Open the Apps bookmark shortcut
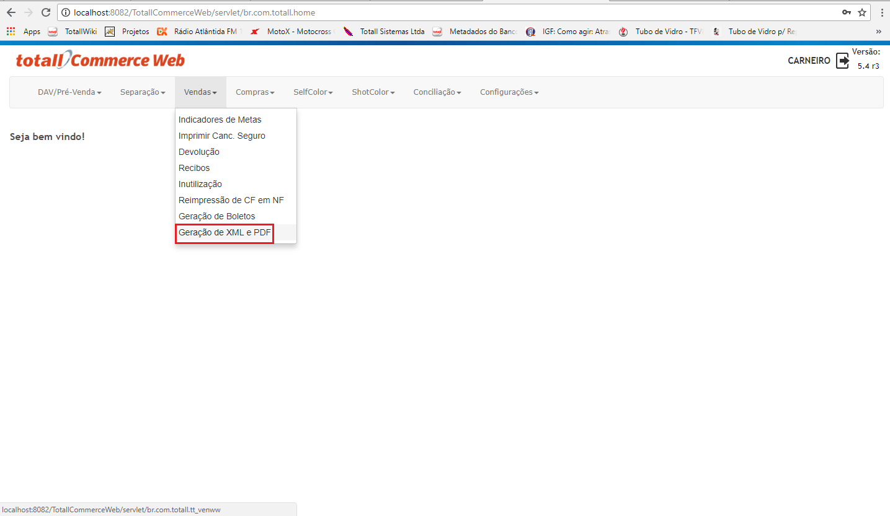The height and width of the screenshot is (516, 890). pos(23,32)
